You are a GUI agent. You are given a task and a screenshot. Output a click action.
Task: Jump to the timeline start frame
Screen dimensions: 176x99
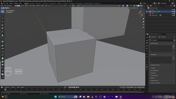coord(69,87)
